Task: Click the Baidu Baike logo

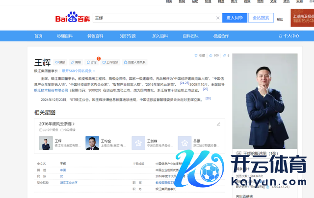Action: (72, 18)
